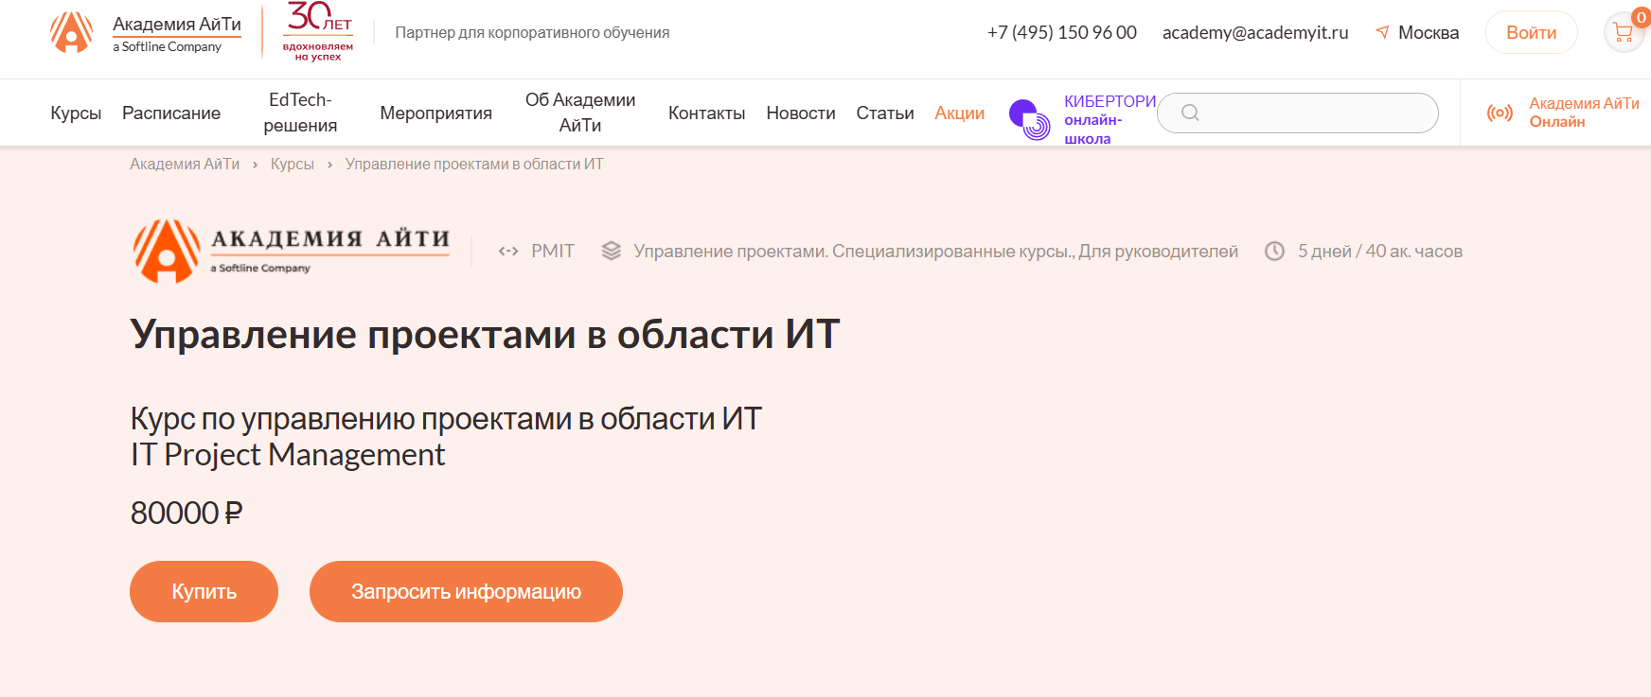Image resolution: width=1651 pixels, height=697 pixels.
Task: Expand the Об Академии АйТи menu
Action: pos(580,113)
